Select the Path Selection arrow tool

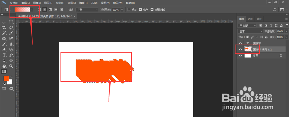4,60
